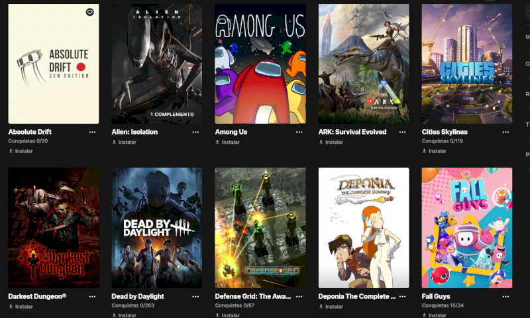This screenshot has width=530, height=318.
Task: Install Absolute Drift via Instalar link
Action: tap(21, 151)
